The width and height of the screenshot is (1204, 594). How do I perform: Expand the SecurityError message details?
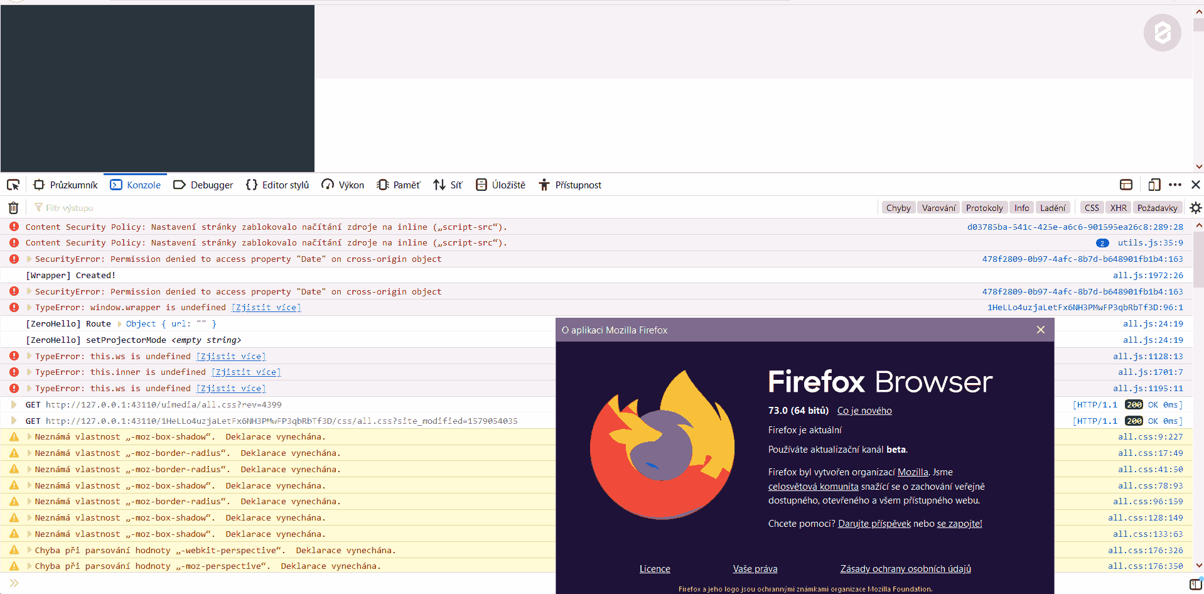28,259
